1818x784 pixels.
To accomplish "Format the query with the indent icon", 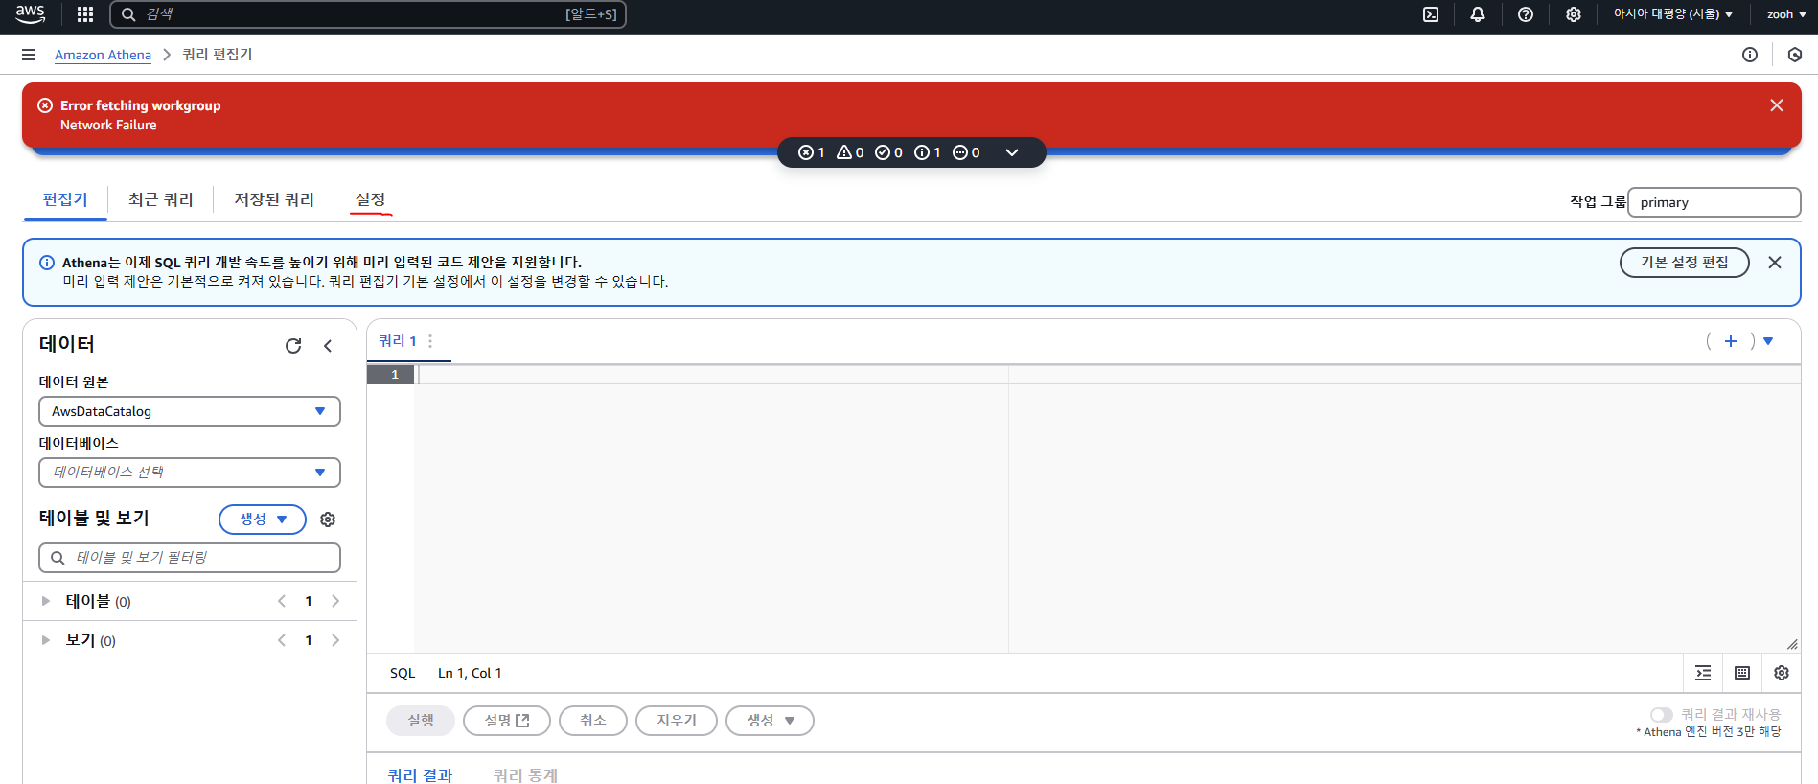I will click(1703, 673).
